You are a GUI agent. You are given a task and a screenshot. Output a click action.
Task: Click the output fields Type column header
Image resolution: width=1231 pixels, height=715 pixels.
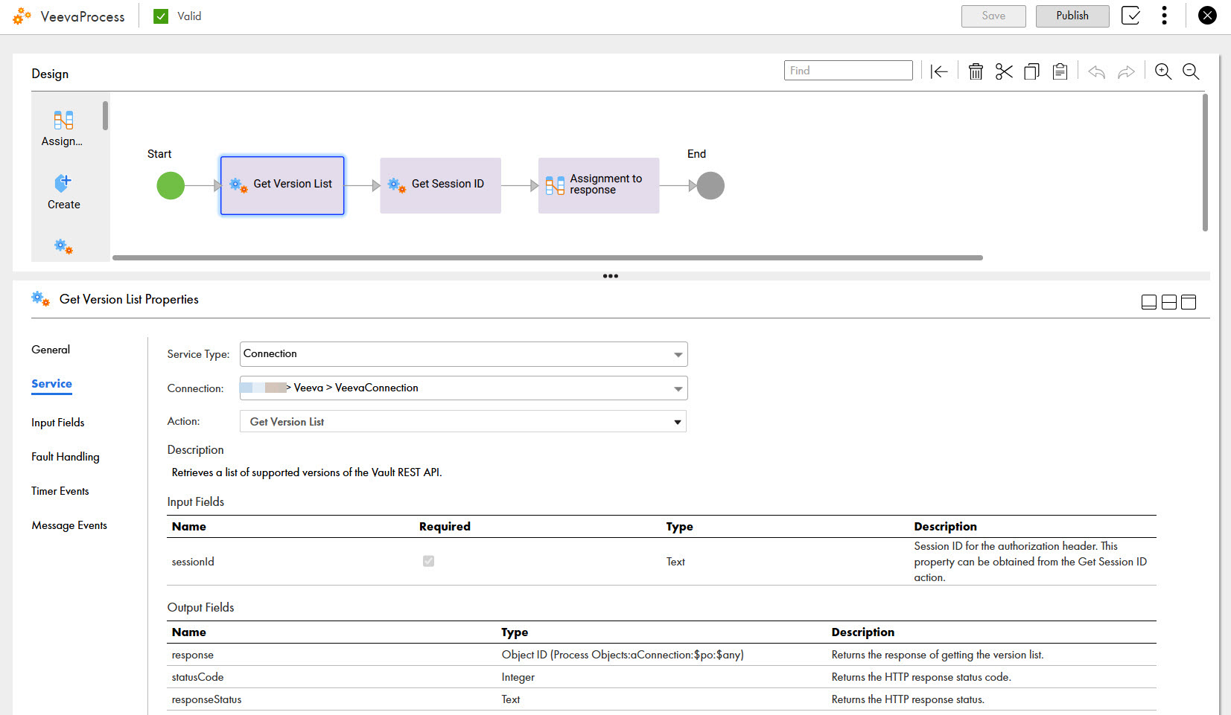click(x=515, y=632)
